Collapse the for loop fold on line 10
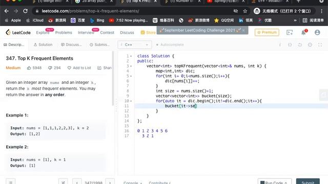Screen dimensions: 328x184 click(x=131, y=101)
